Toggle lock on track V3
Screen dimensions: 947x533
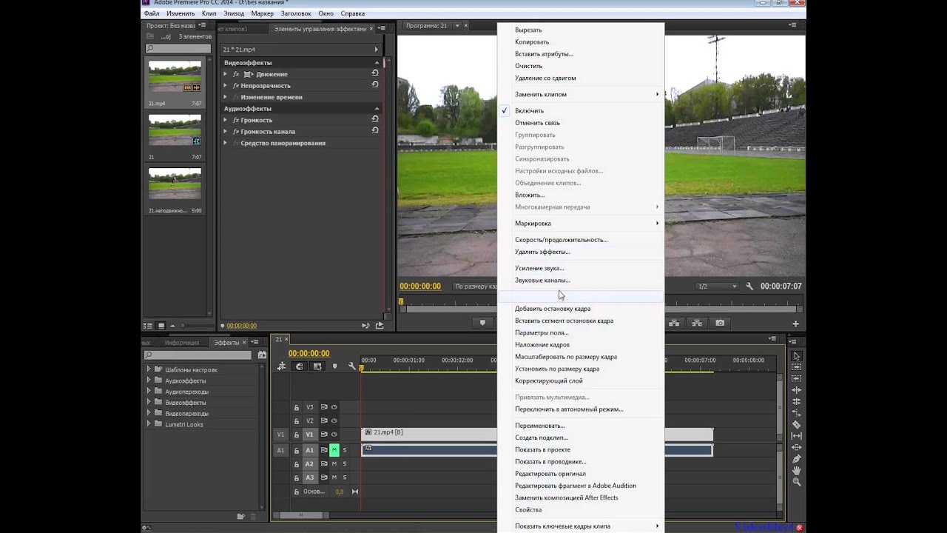[x=297, y=407]
